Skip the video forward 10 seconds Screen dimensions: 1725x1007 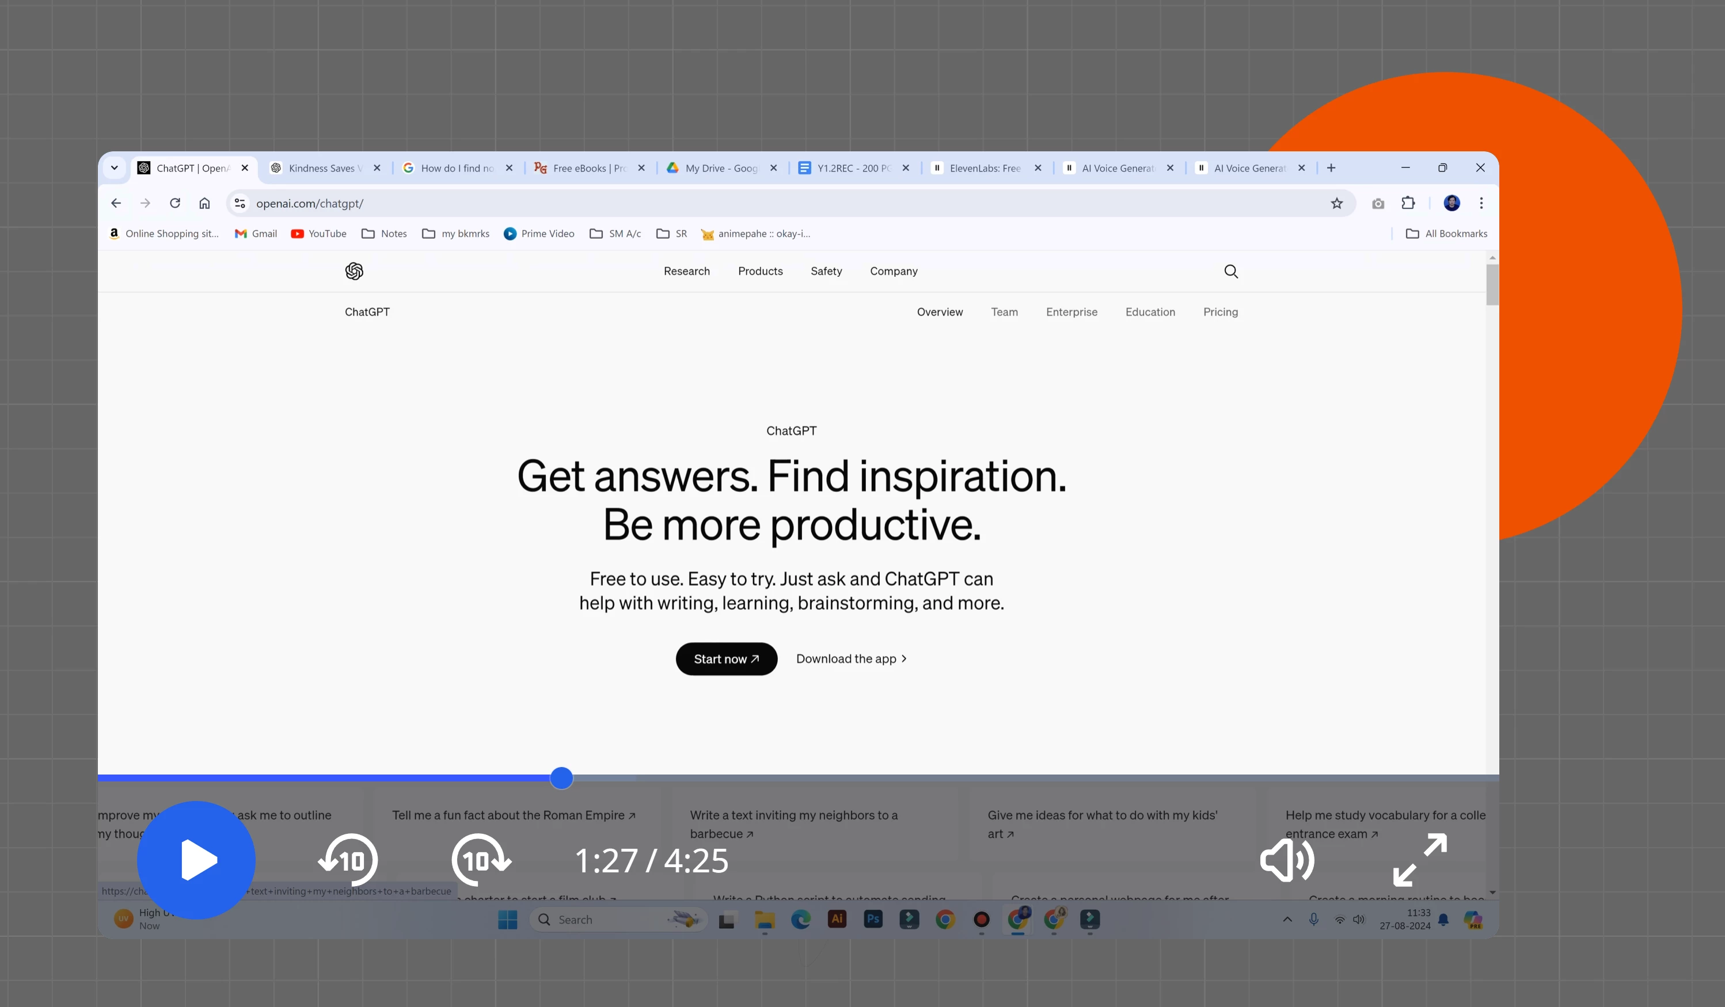tap(481, 860)
